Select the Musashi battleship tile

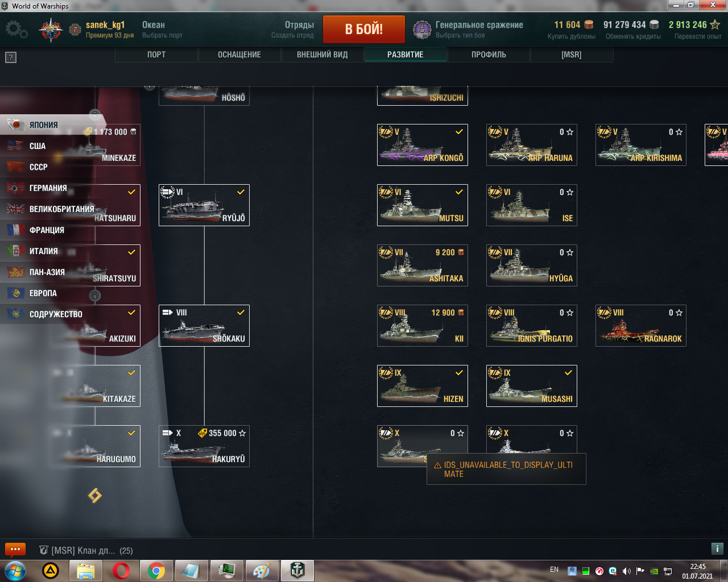[x=532, y=386]
